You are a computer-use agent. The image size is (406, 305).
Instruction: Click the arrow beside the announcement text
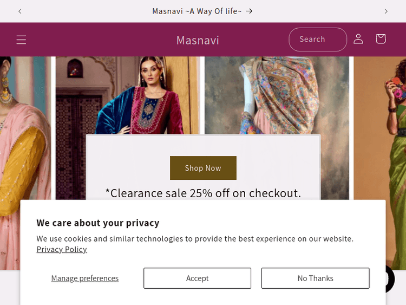[250, 11]
